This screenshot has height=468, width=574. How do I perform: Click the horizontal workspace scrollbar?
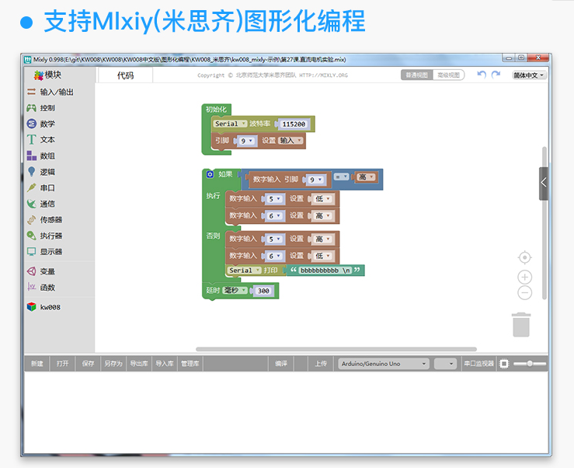pyautogui.click(x=336, y=349)
